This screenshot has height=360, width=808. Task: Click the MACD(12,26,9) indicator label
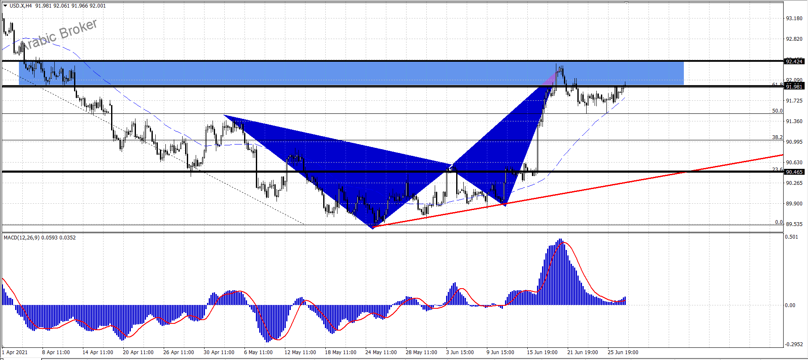click(x=21, y=238)
